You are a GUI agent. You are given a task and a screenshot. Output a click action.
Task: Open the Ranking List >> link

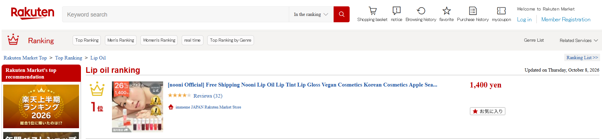tap(582, 58)
